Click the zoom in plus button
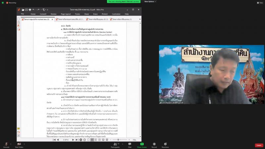 (x=129, y=140)
